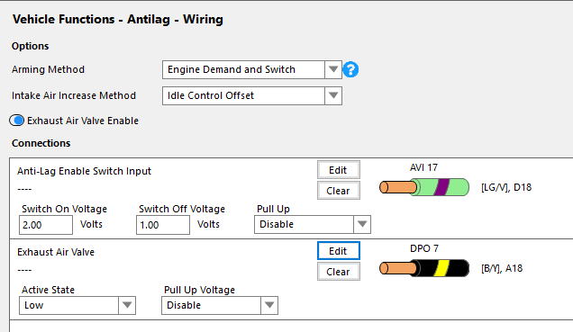
Task: Expand the Pull Up Voltage dropdown
Action: click(220, 305)
